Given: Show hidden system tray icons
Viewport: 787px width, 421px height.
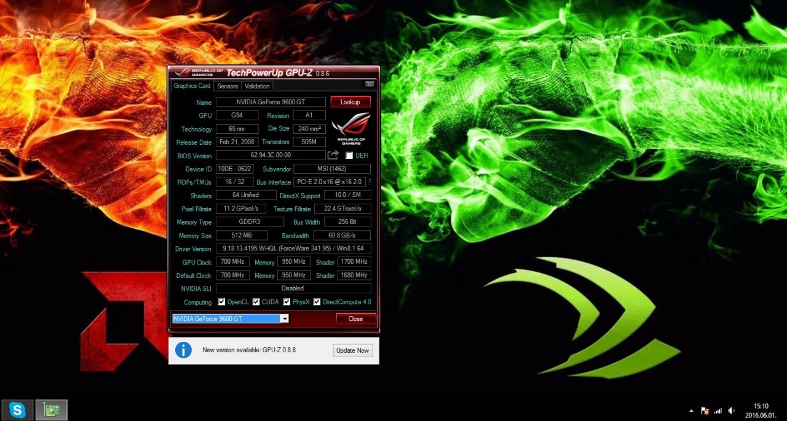Looking at the screenshot, I should (x=691, y=411).
